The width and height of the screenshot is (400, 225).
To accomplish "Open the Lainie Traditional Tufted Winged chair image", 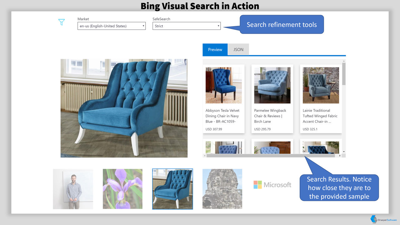I will (321, 85).
